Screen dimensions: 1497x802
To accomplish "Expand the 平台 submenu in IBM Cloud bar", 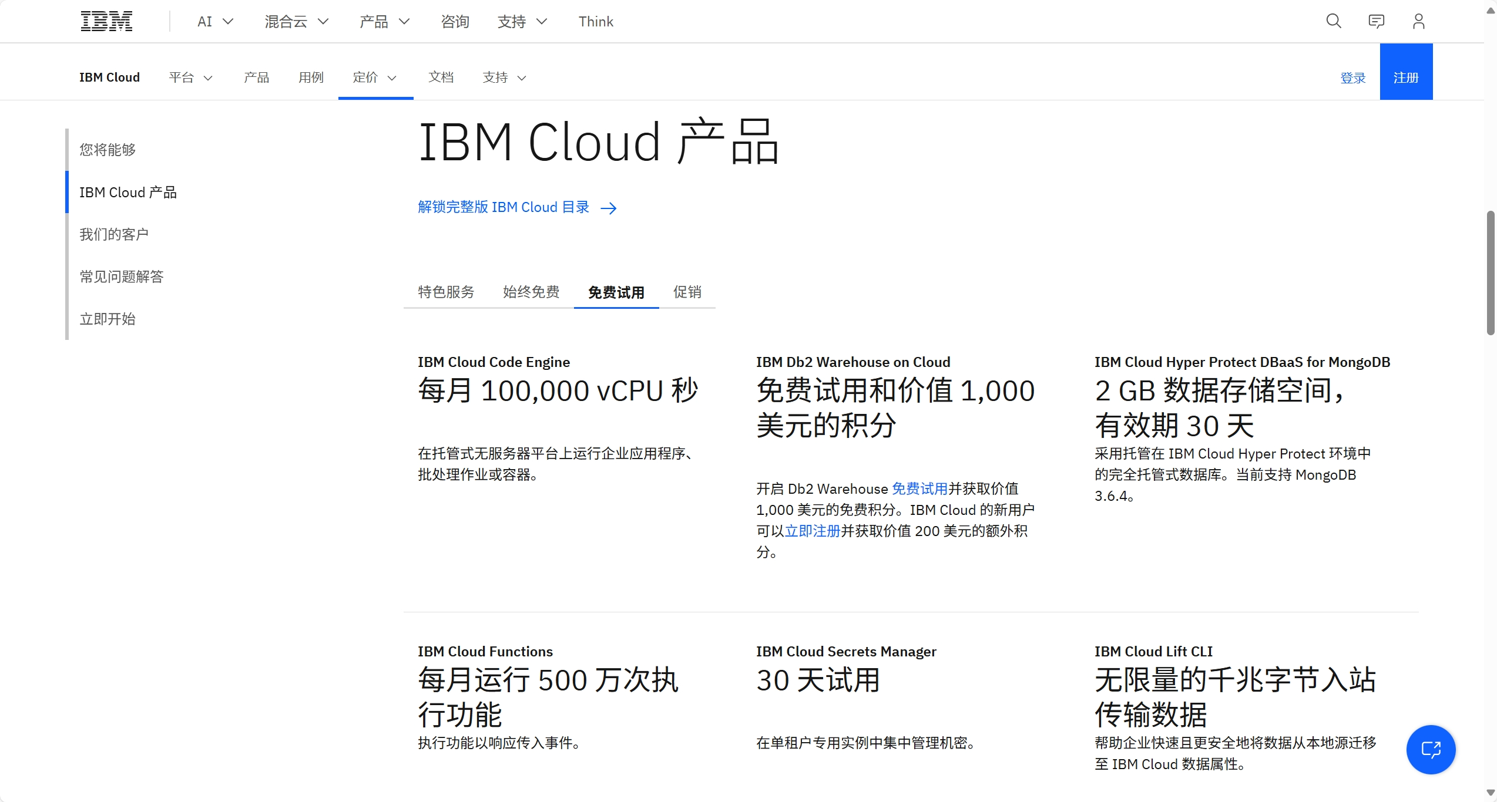I will 190,77.
